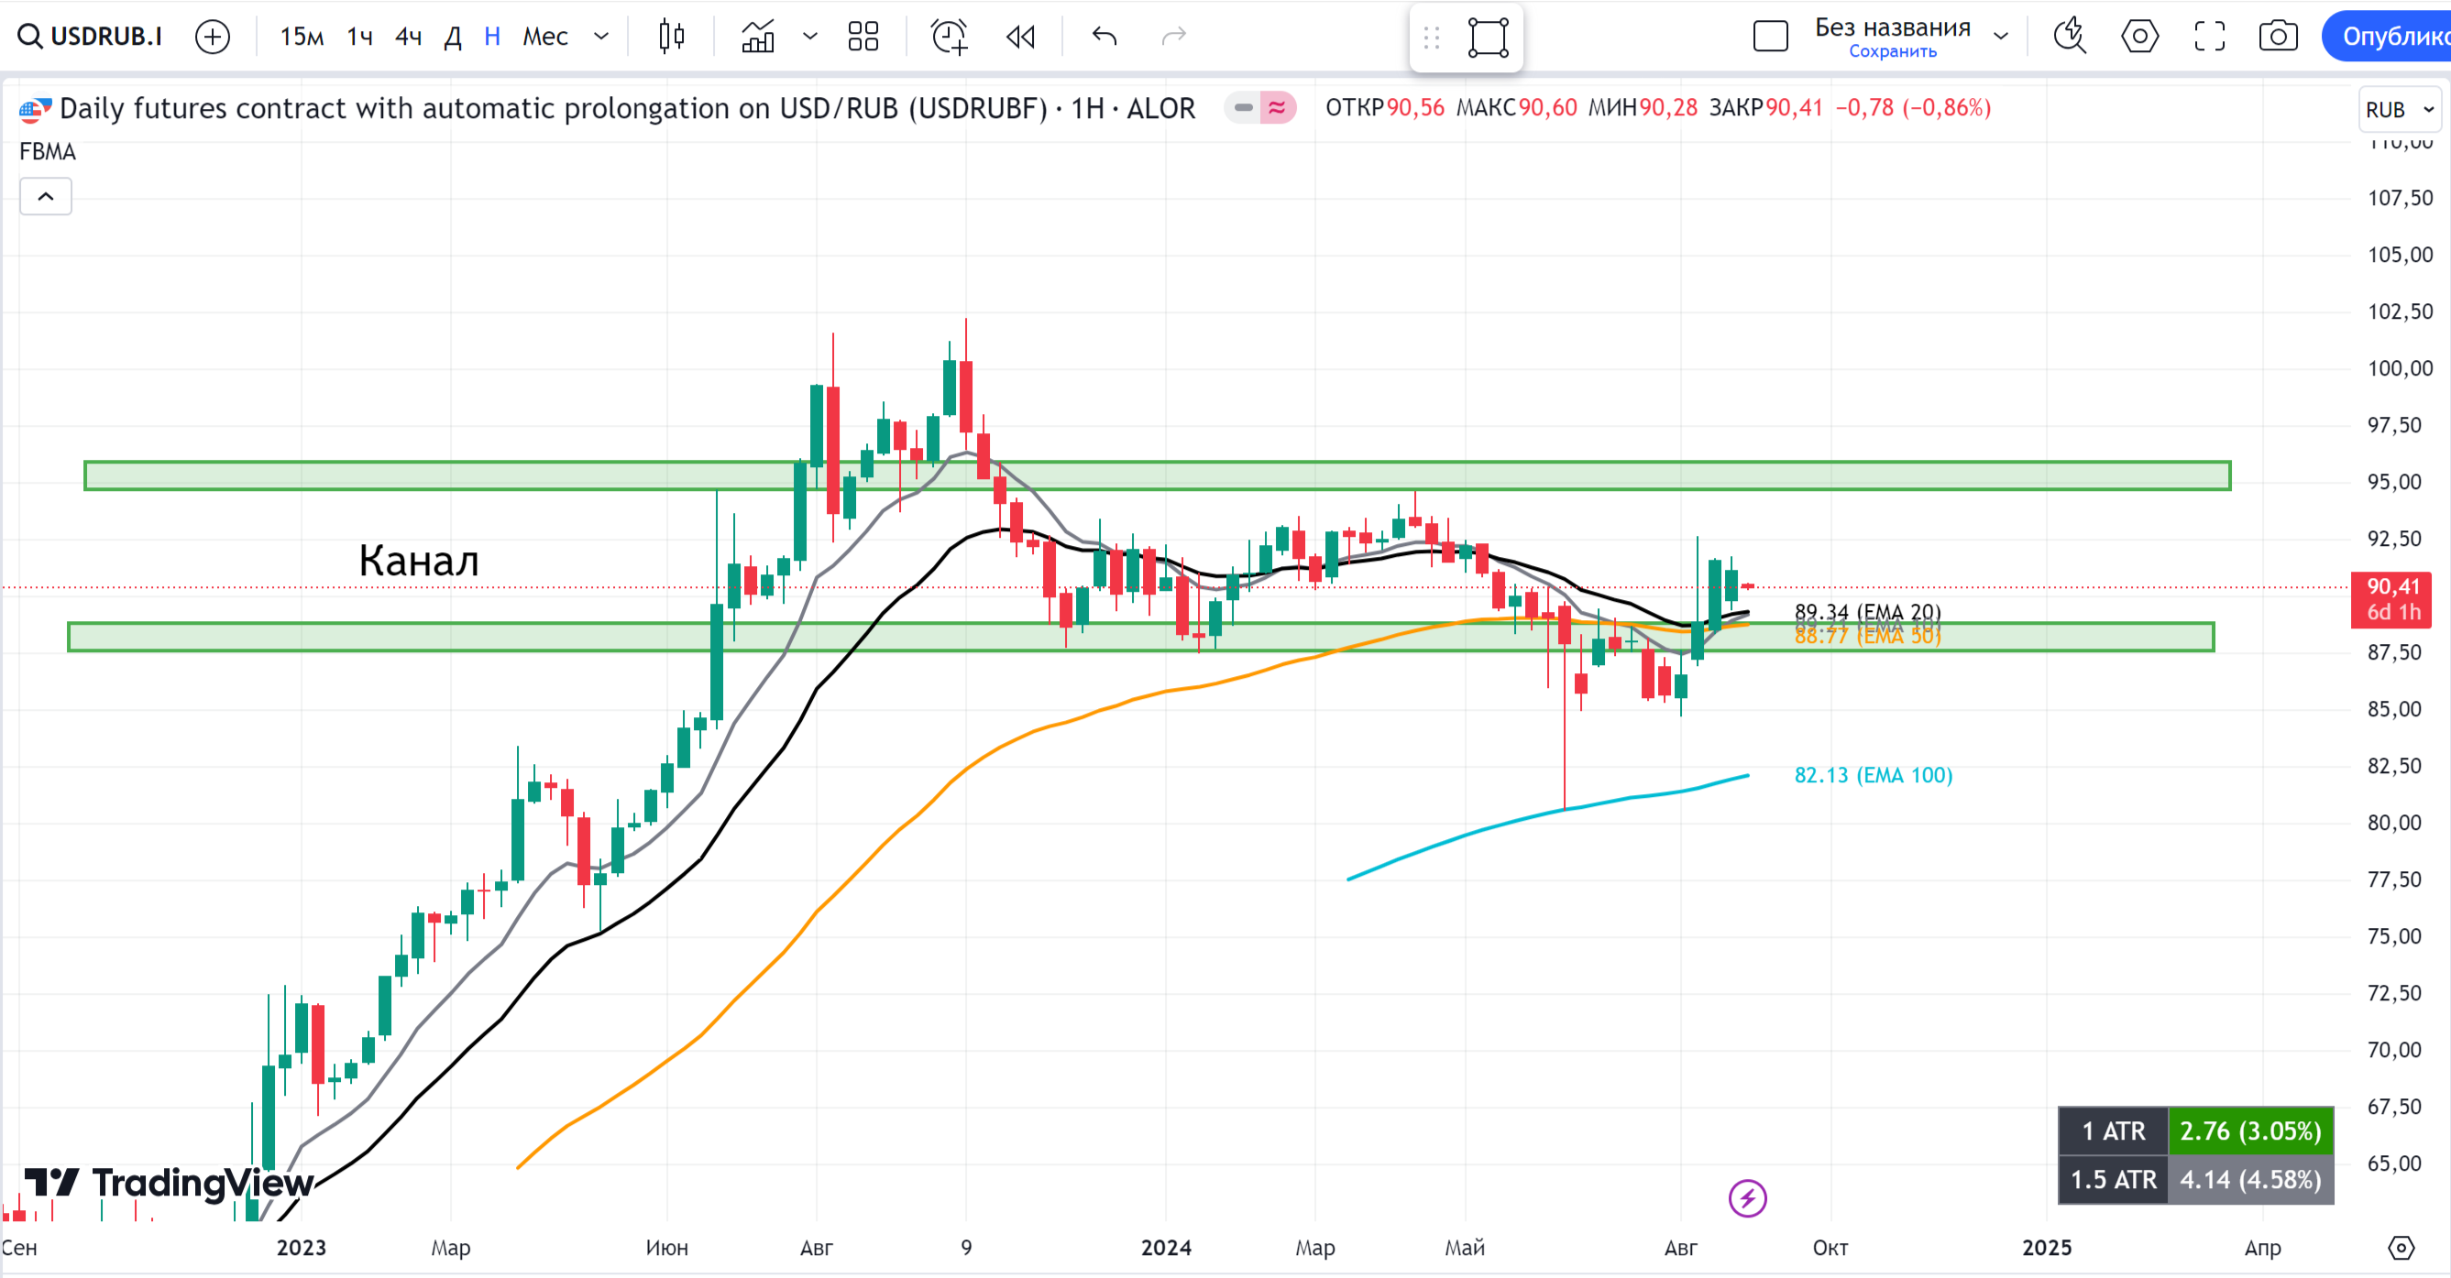Take a chart snapshot with the camera icon

(x=2278, y=37)
